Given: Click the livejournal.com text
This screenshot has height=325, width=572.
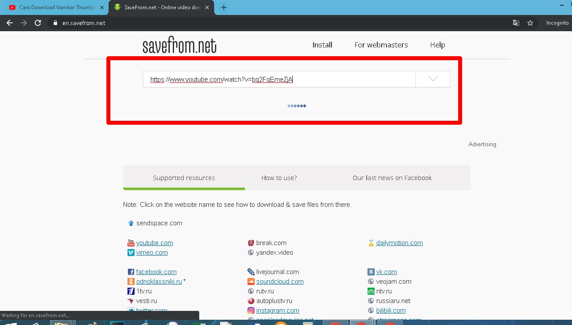Looking at the screenshot, I should tap(277, 272).
